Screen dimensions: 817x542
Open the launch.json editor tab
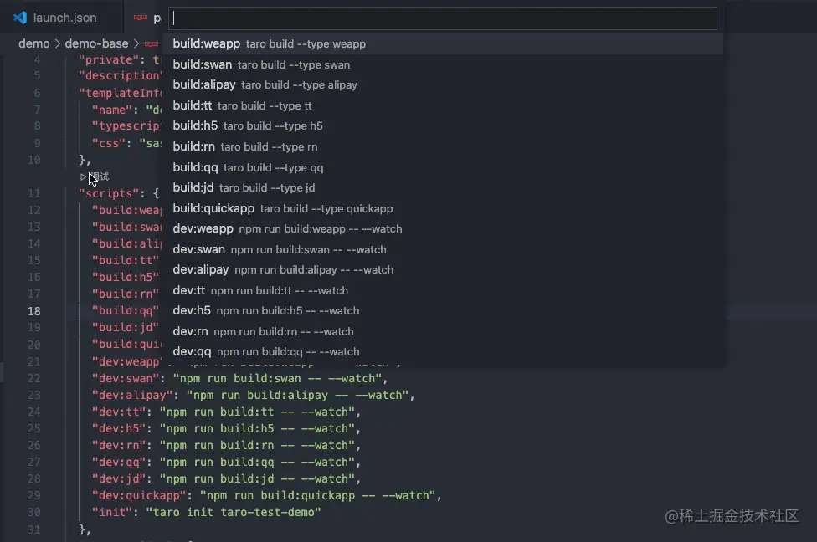62,18
